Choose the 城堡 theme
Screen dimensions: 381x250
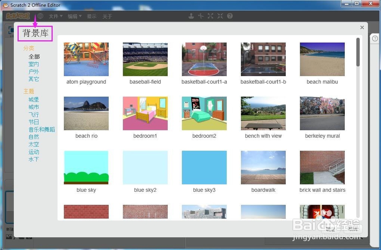click(34, 100)
